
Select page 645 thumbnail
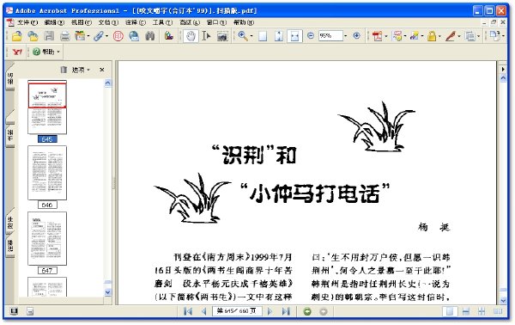point(47,107)
